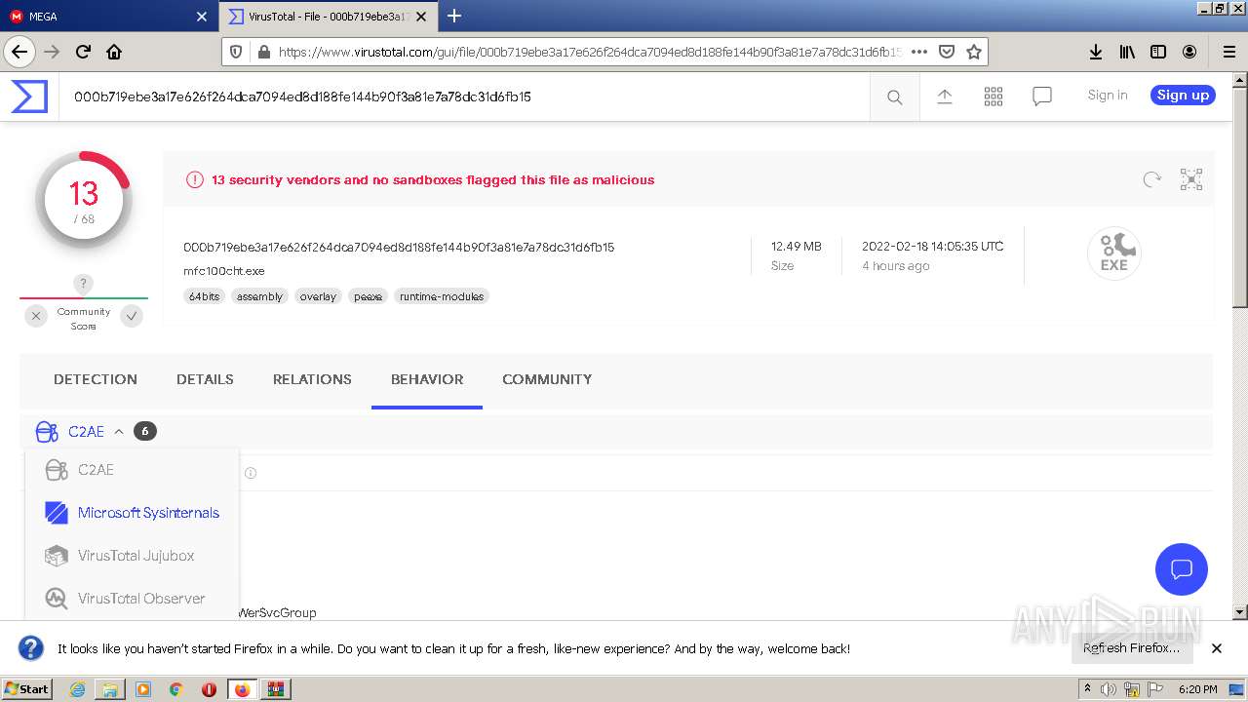Toggle the Firefox sidebar icon

pyautogui.click(x=1158, y=52)
